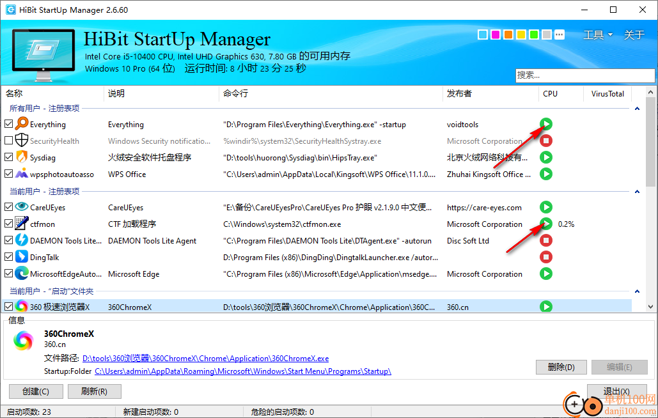The image size is (658, 418).
Task: Select the orange theme color swatch
Action: [508, 35]
